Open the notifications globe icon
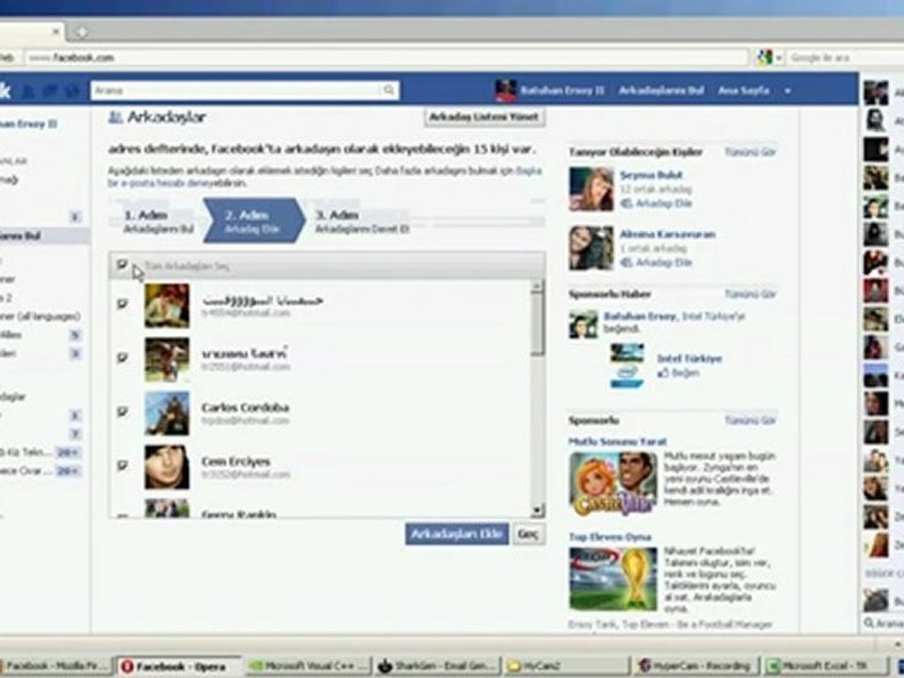The image size is (904, 678). click(72, 90)
